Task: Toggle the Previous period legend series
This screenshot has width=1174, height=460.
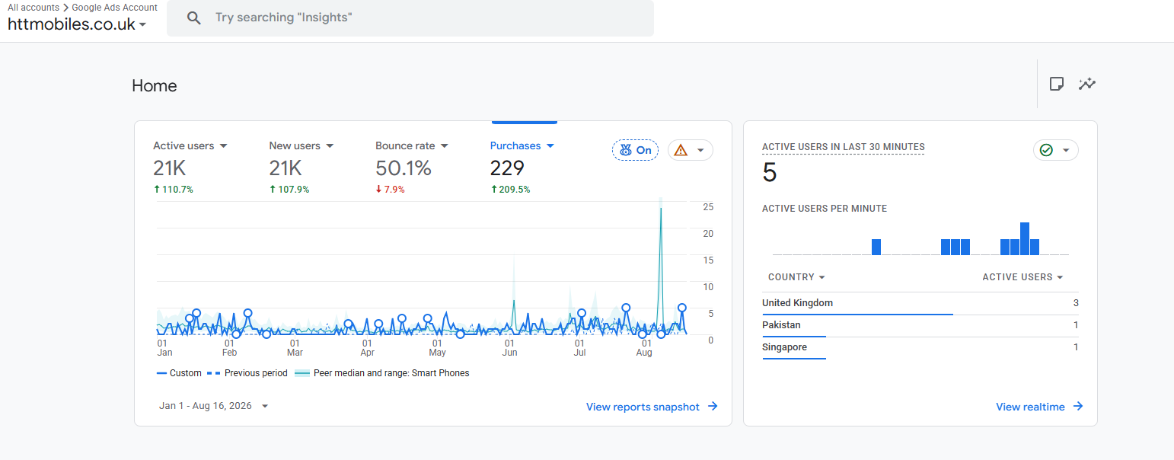Action: [247, 373]
